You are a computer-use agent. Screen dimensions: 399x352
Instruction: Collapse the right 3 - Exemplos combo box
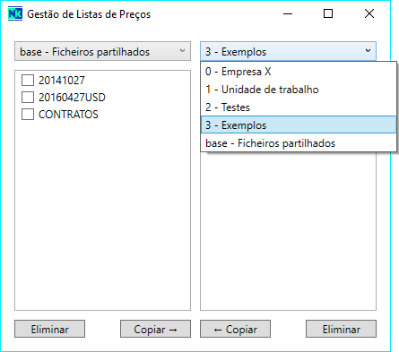[288, 51]
